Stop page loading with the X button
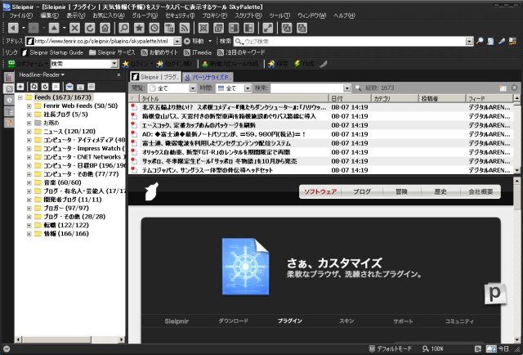 click(x=74, y=28)
